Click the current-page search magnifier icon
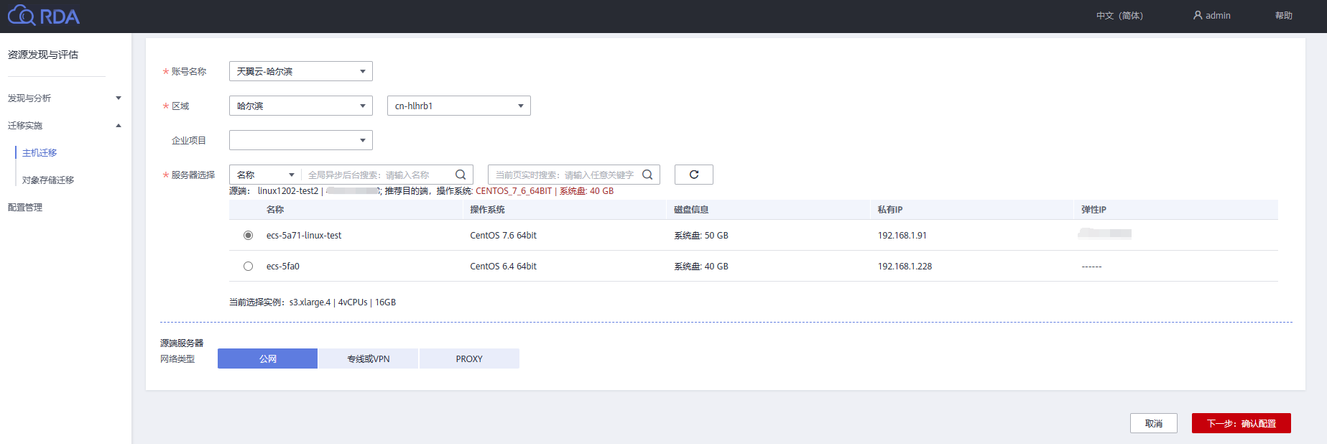This screenshot has height=444, width=1327. click(647, 175)
